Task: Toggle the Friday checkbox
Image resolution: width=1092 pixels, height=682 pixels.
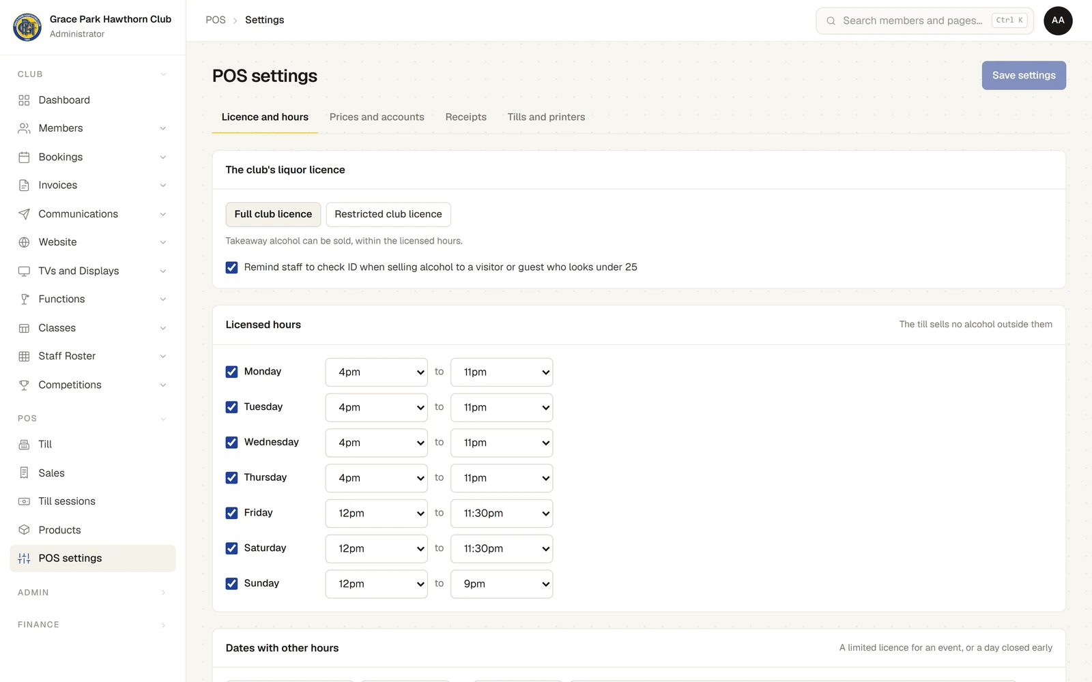Action: click(x=232, y=513)
